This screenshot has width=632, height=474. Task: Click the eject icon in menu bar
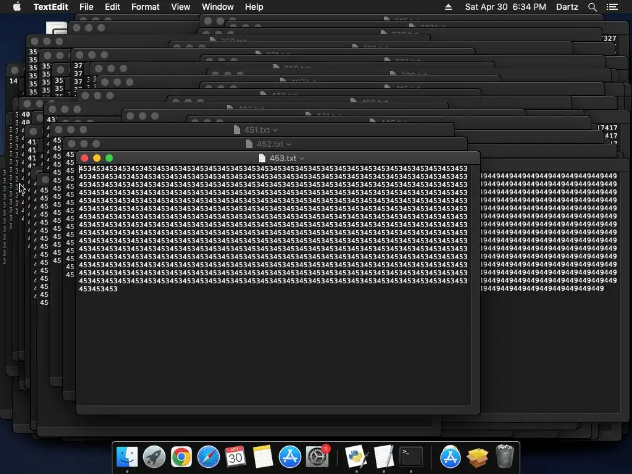[x=448, y=7]
